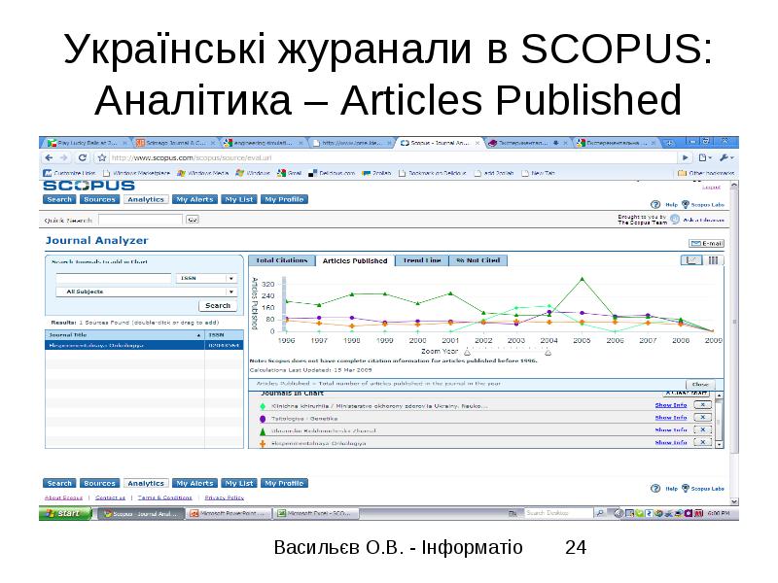Click the journal search text field
This screenshot has height=583, width=778.
pos(114,278)
